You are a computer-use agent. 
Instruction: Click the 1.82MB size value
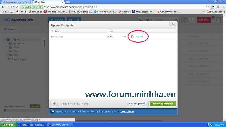point(110,37)
